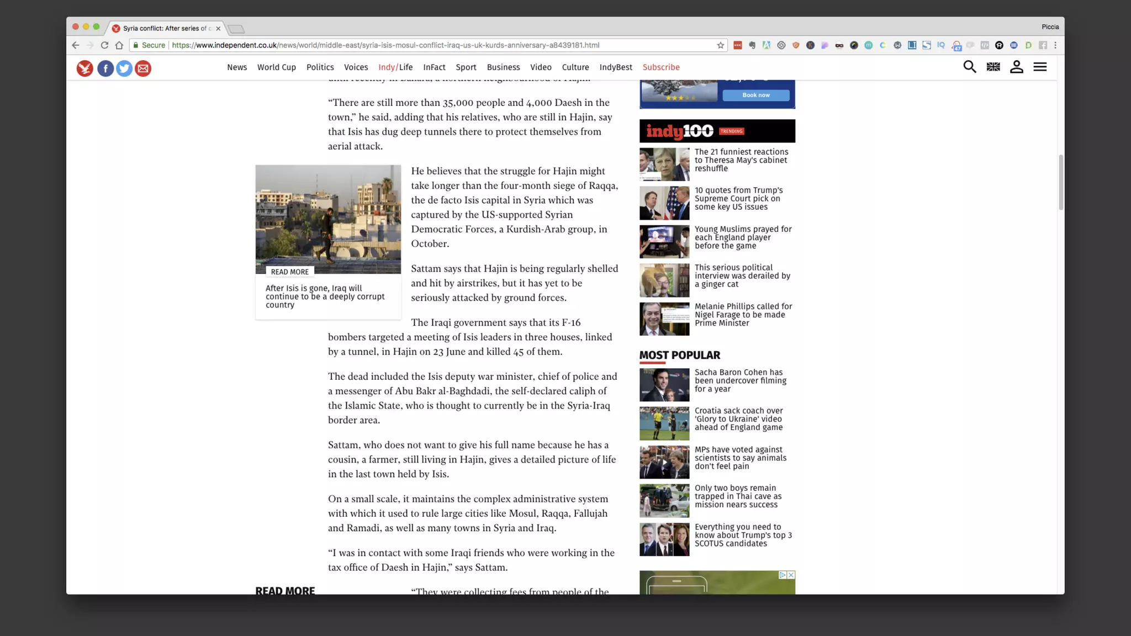Close the bottom advertisement with X
Image resolution: width=1131 pixels, height=636 pixels.
791,575
